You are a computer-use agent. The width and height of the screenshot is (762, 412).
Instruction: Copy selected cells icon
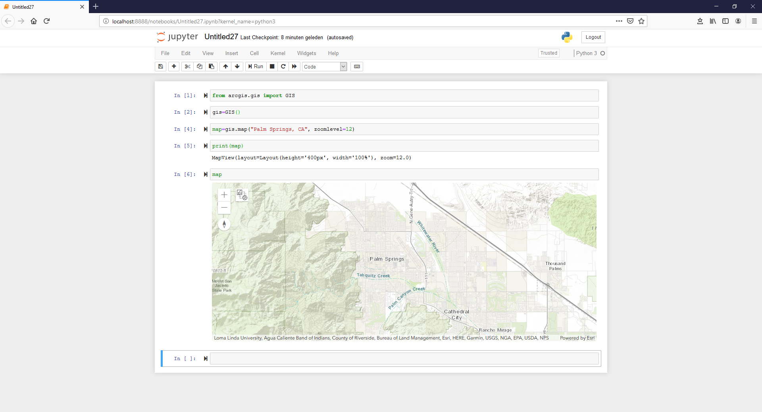click(x=200, y=67)
